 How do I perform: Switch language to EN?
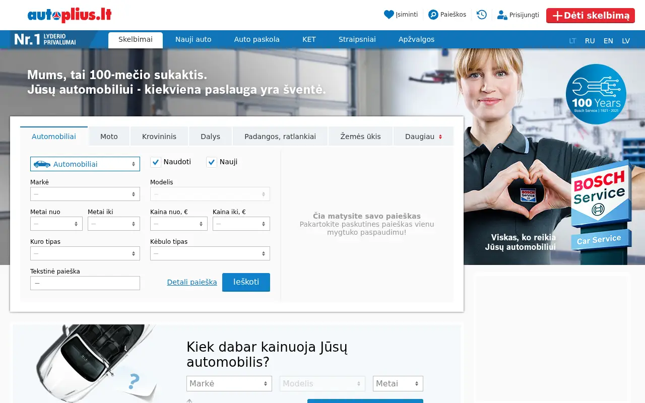[x=608, y=41]
